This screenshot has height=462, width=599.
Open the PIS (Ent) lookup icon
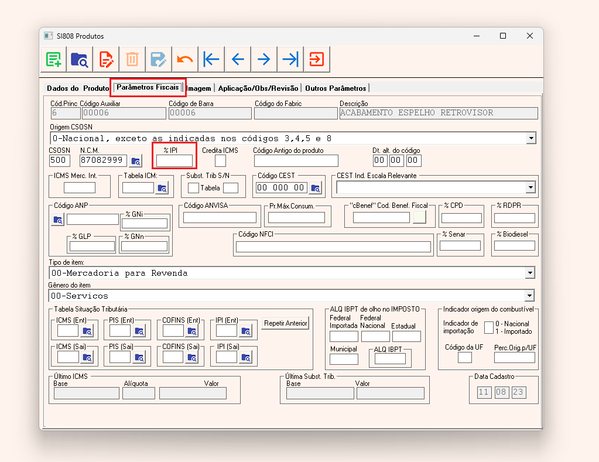[x=139, y=331]
